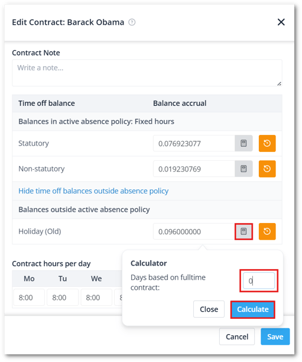Image resolution: width=302 pixels, height=362 pixels.
Task: Click the days based on fulltime contract field
Action: coord(259,281)
